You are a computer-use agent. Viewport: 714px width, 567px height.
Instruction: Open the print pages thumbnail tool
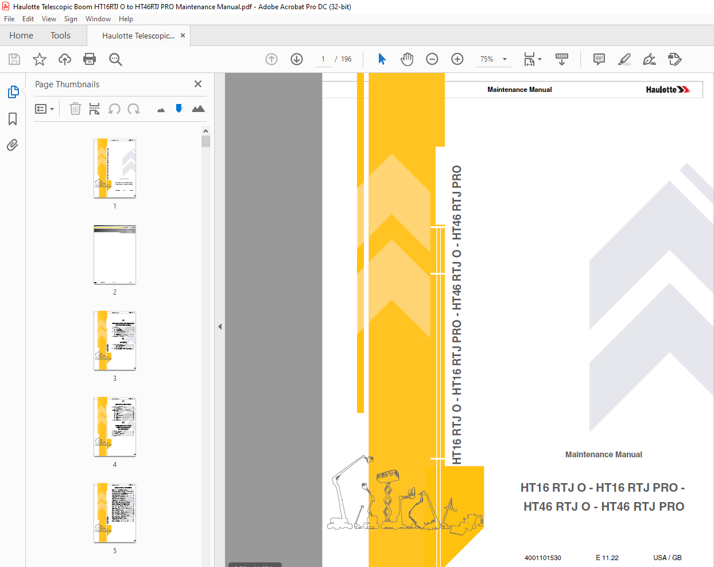click(95, 109)
